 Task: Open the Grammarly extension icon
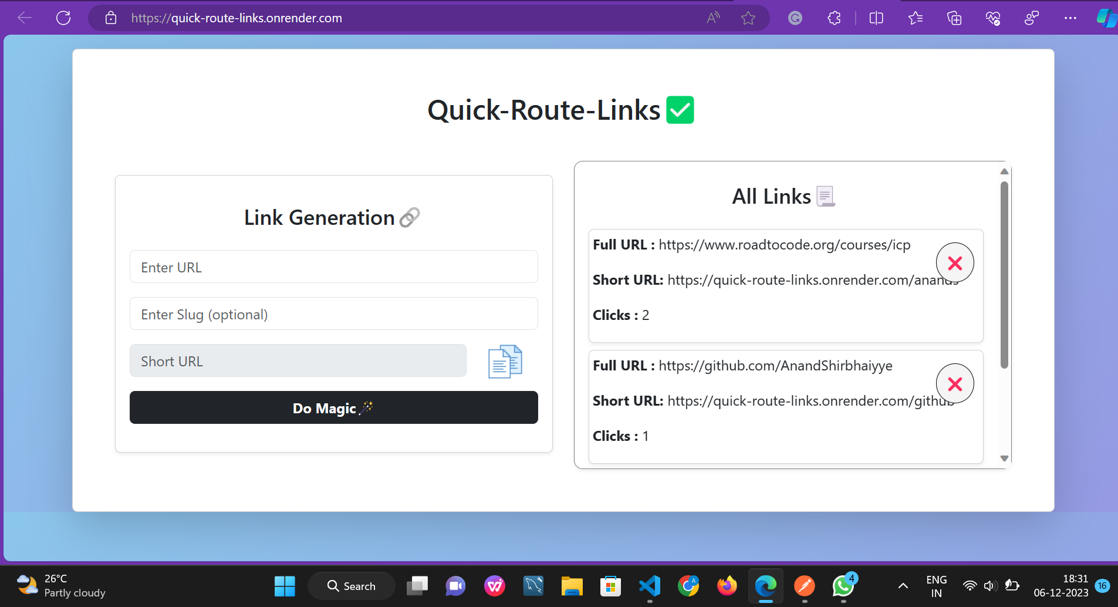click(x=795, y=18)
